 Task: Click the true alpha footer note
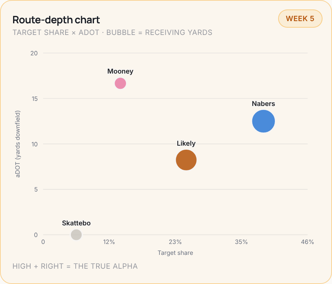[x=75, y=266]
